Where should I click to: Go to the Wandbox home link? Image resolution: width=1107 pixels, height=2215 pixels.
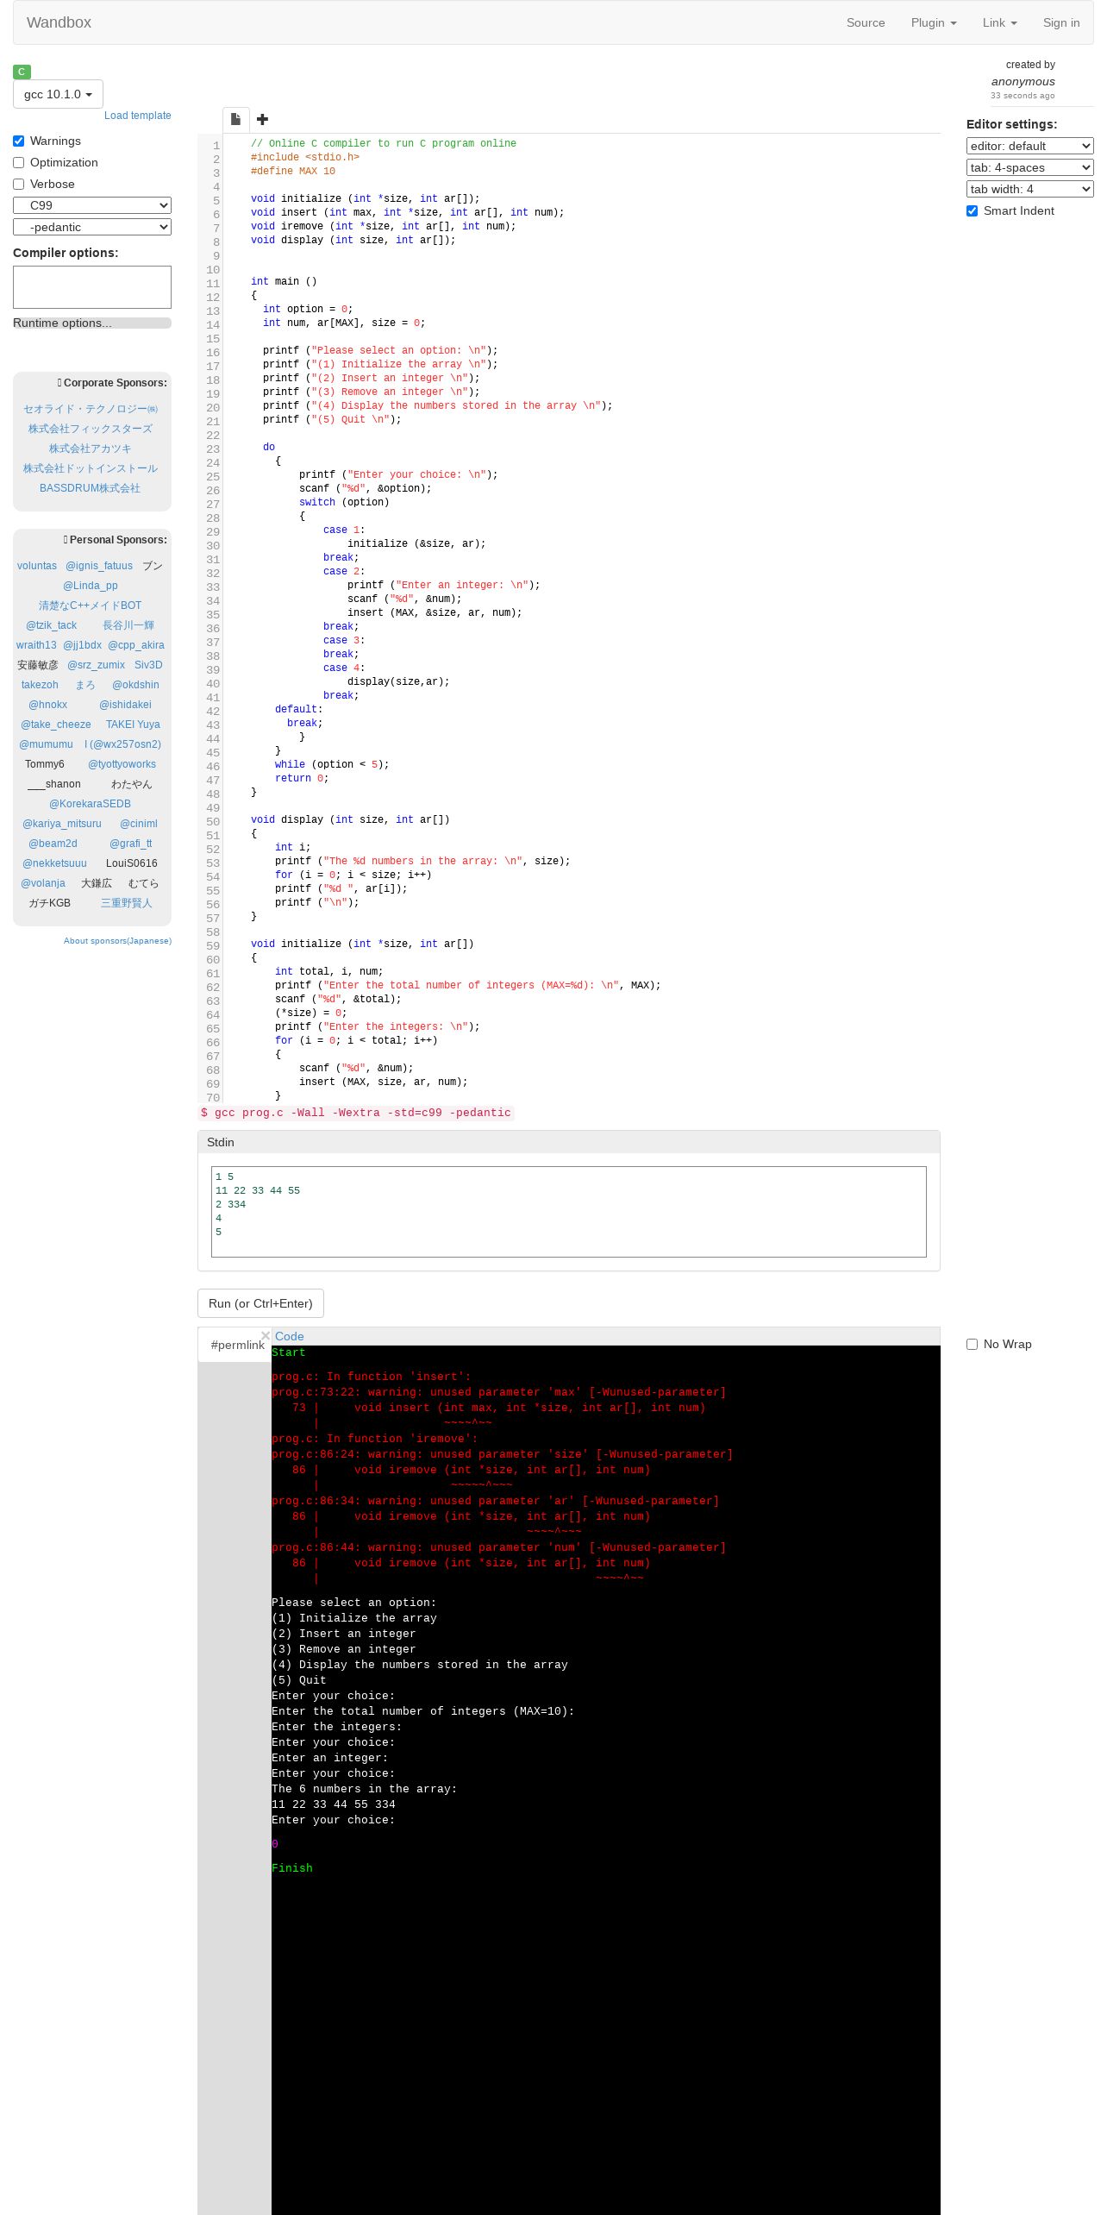(x=59, y=22)
